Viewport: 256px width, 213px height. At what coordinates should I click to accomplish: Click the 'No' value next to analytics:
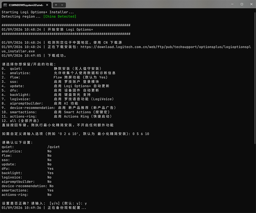(49, 151)
